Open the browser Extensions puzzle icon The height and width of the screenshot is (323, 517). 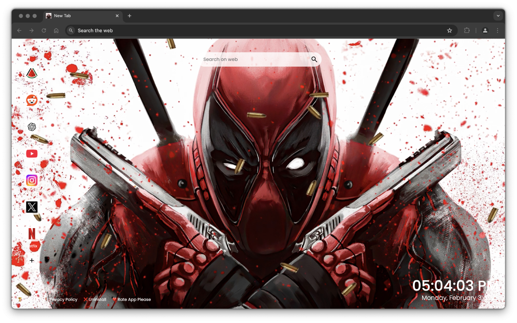(x=467, y=30)
